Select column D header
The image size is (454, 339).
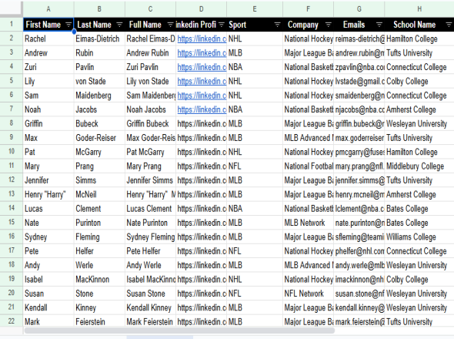[202, 9]
